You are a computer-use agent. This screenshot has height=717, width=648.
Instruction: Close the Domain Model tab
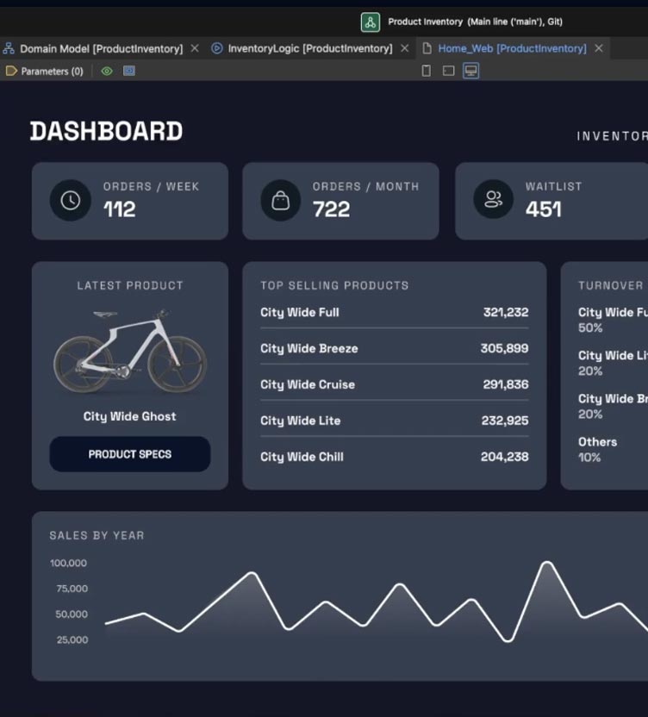click(x=195, y=48)
